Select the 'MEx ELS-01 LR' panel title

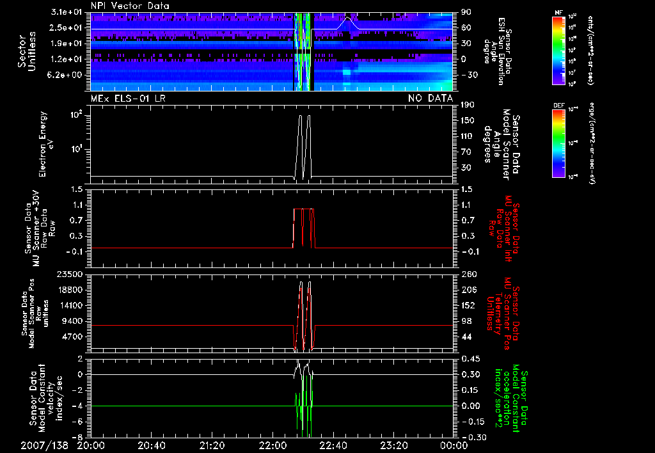click(x=128, y=99)
